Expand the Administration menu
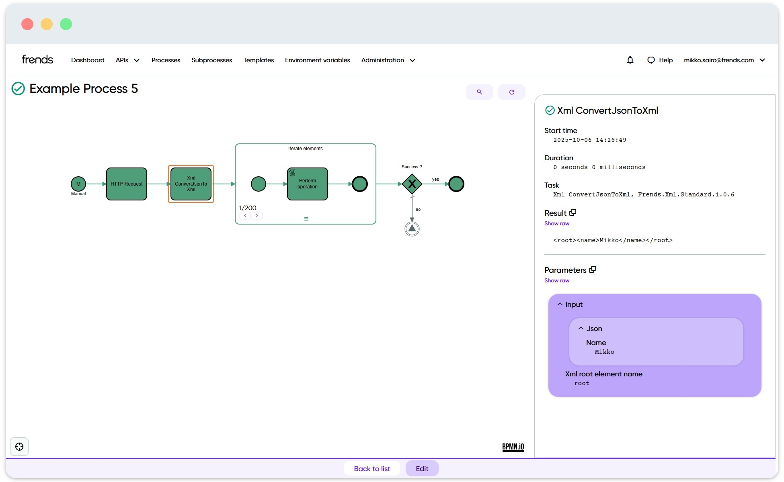Screen dimensions: 784x482 388,60
